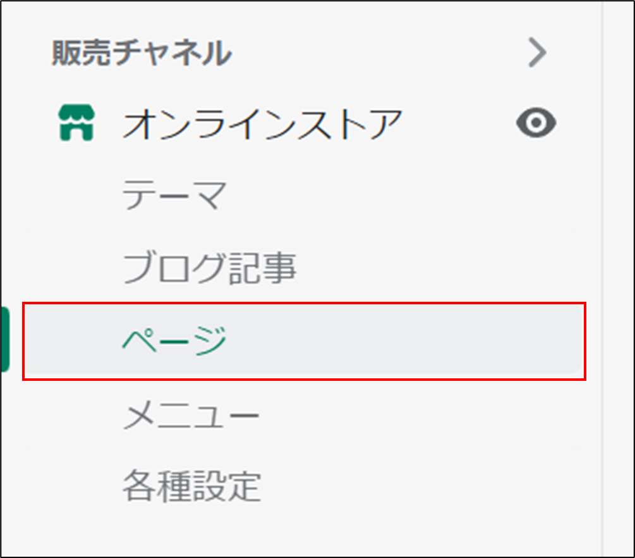The image size is (635, 558).
Task: Click the green storefront icon
Action: [x=76, y=123]
